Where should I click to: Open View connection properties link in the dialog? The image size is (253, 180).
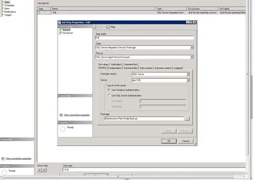77,115
